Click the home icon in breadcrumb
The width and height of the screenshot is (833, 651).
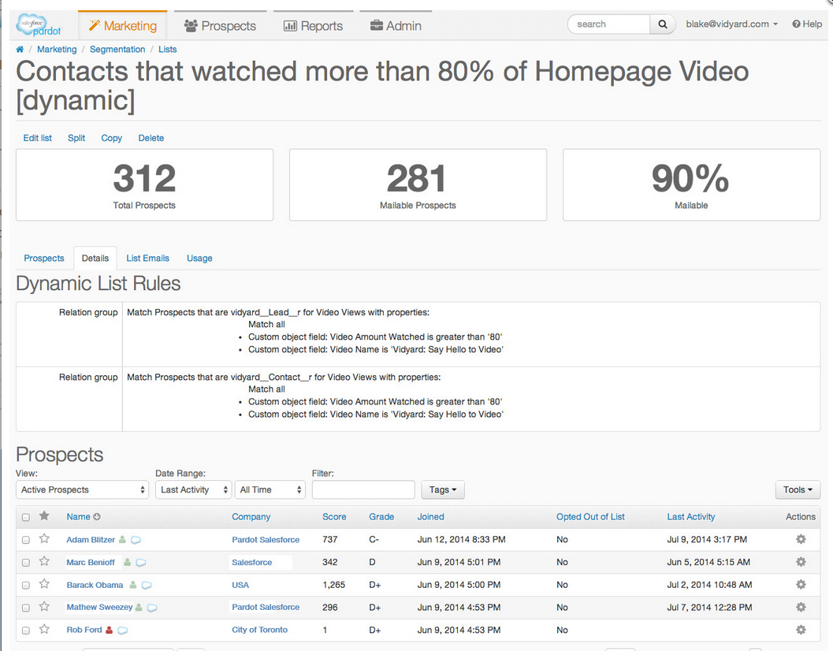pyautogui.click(x=20, y=50)
